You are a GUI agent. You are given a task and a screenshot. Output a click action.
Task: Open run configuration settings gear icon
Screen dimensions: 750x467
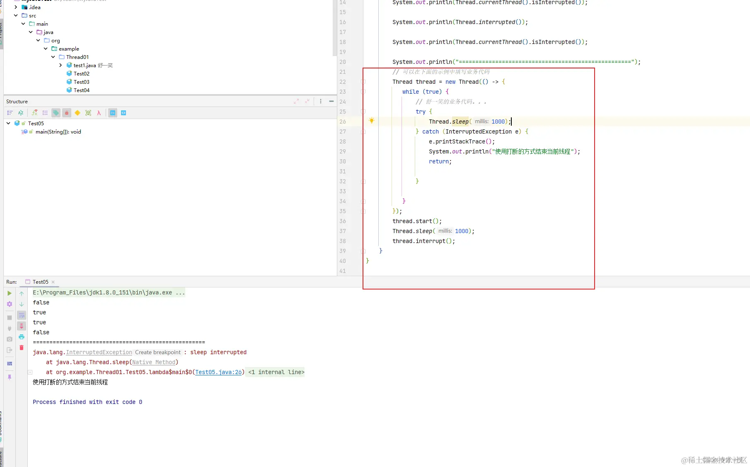tap(10, 304)
